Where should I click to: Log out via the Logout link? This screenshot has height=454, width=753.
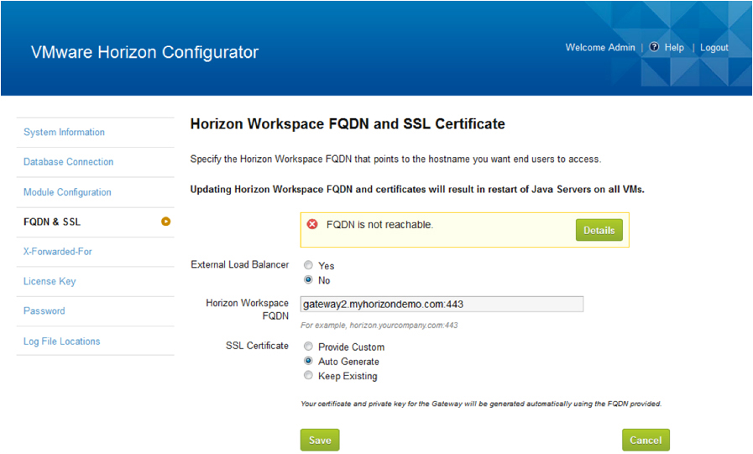(714, 48)
